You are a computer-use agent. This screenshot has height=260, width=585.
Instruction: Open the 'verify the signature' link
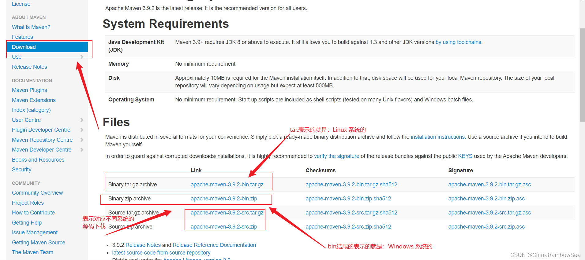[x=337, y=156]
